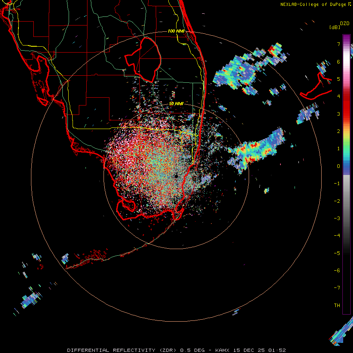Screen dimensions: 353x353
Task: Click the radar title text at the bottom
Action: [x=176, y=350]
